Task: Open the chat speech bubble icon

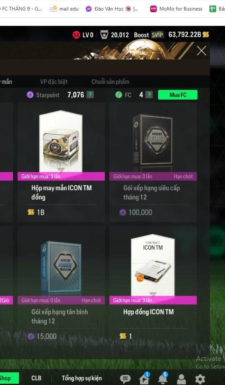Action: [x=125, y=379]
